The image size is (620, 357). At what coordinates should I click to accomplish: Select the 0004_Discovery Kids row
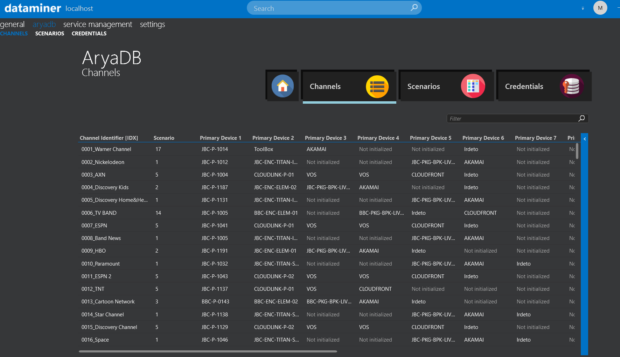tap(327, 187)
